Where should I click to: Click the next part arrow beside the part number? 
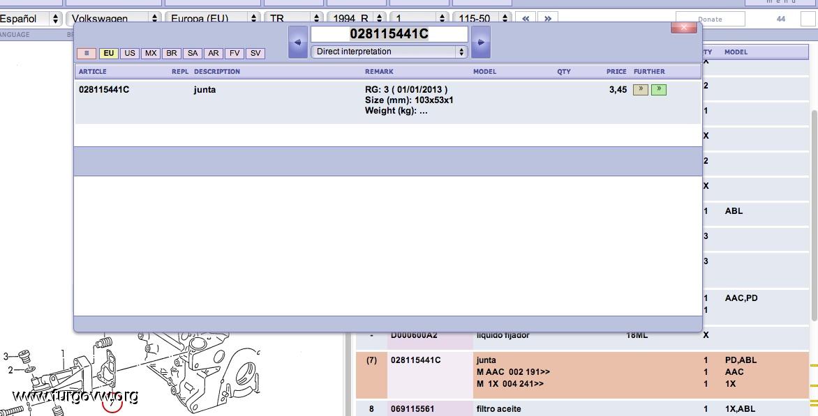tap(481, 43)
